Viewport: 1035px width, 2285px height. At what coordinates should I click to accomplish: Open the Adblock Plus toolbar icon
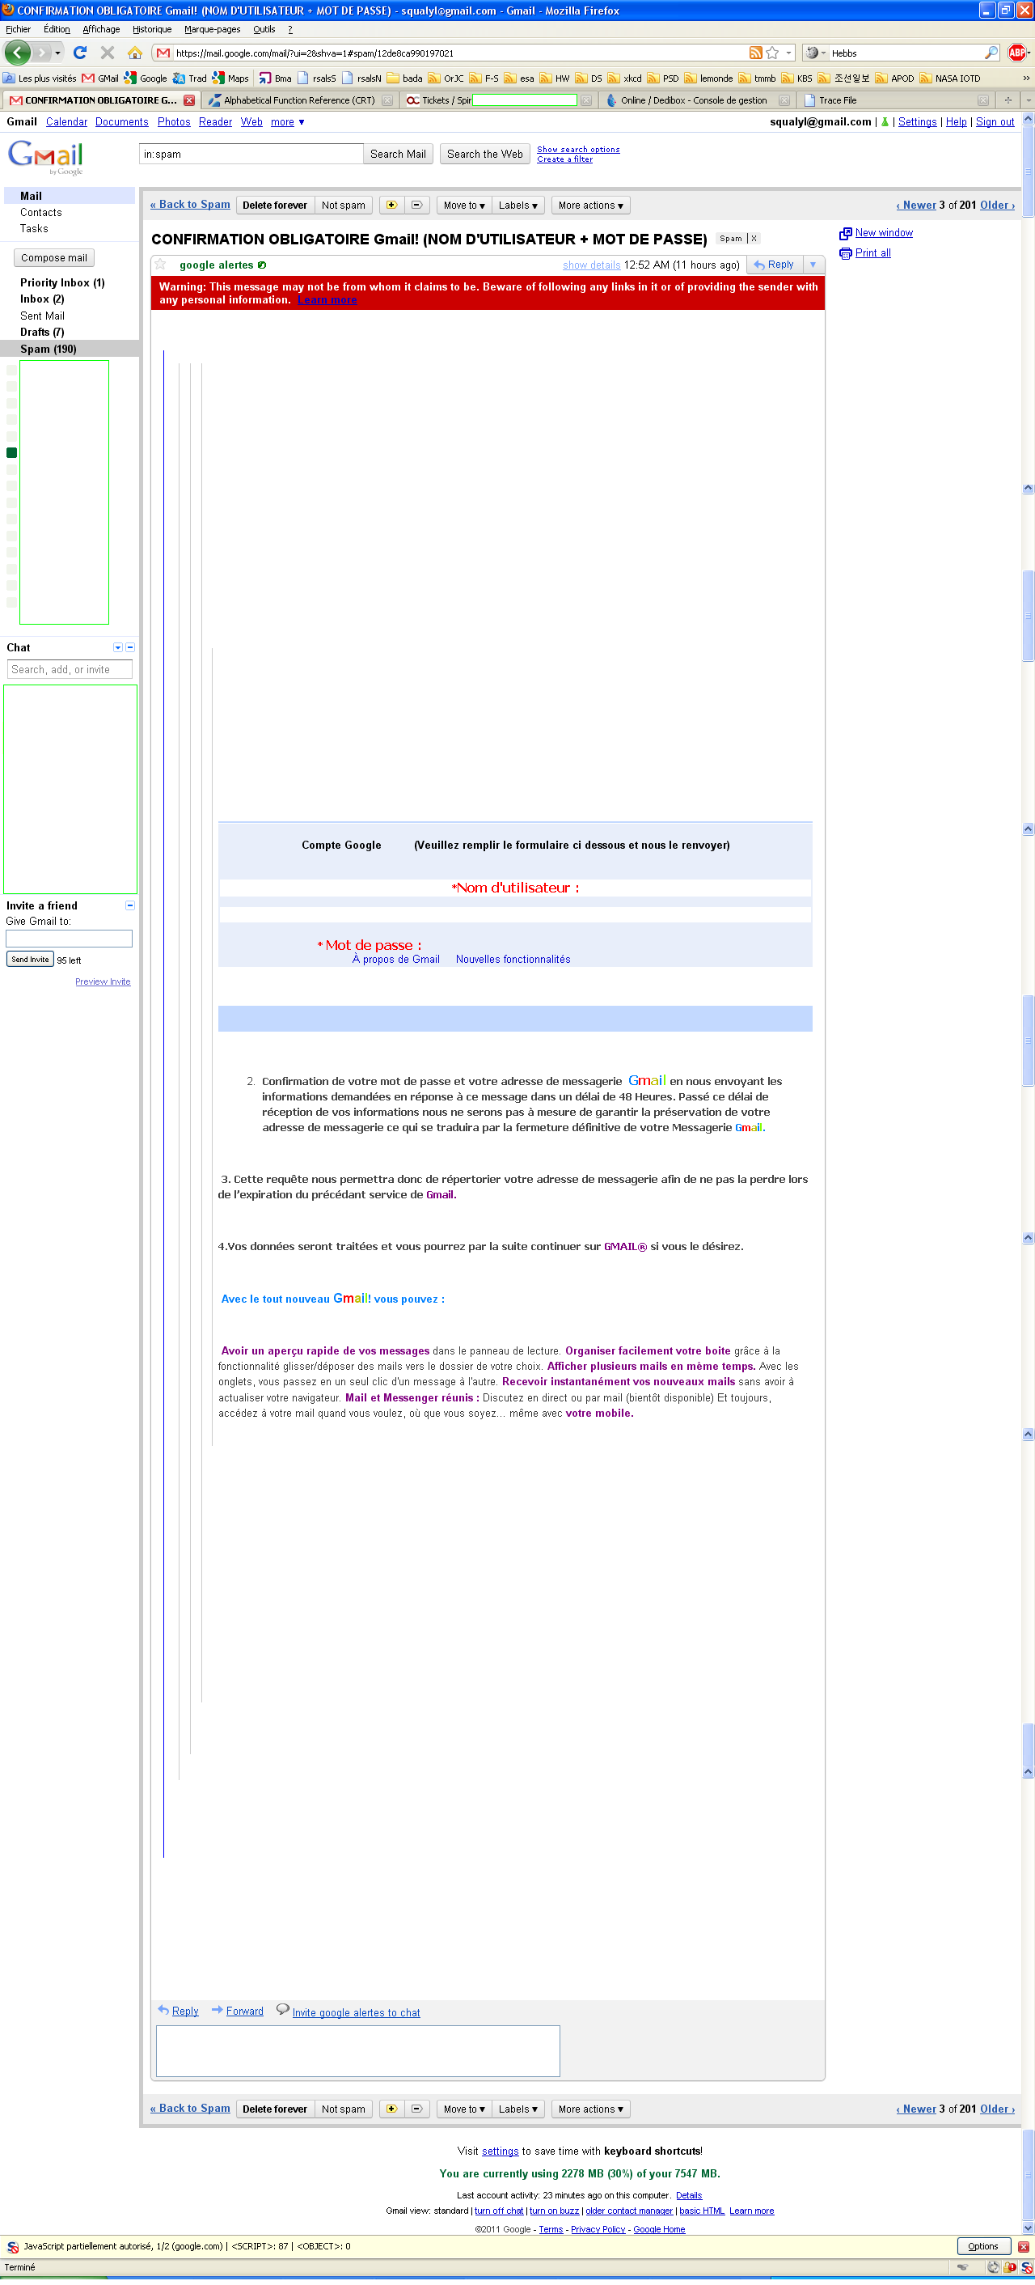[1017, 53]
